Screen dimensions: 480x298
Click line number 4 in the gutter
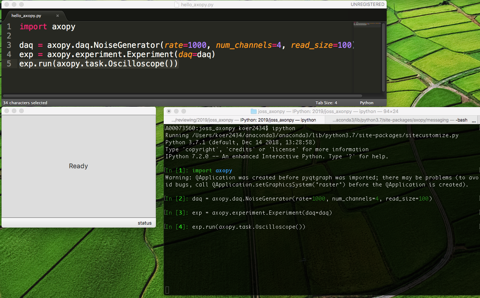click(x=9, y=54)
